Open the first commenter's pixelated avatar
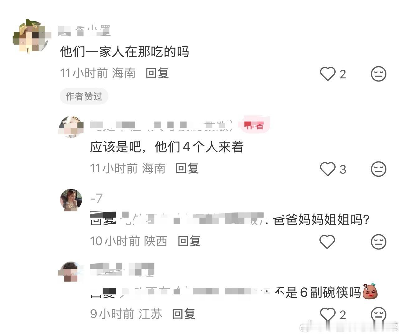The image size is (402, 336). click(x=32, y=36)
